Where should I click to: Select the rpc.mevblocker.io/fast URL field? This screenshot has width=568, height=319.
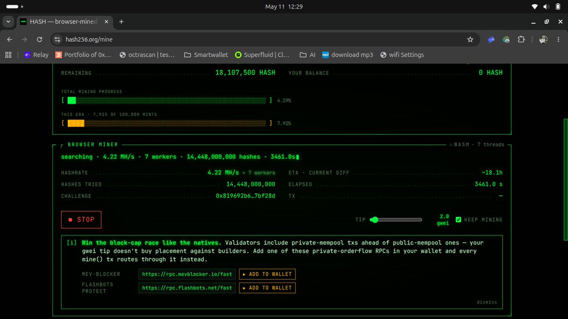187,274
